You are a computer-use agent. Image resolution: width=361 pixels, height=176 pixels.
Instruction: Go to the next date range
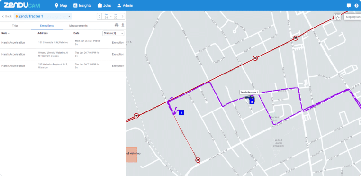123,17
